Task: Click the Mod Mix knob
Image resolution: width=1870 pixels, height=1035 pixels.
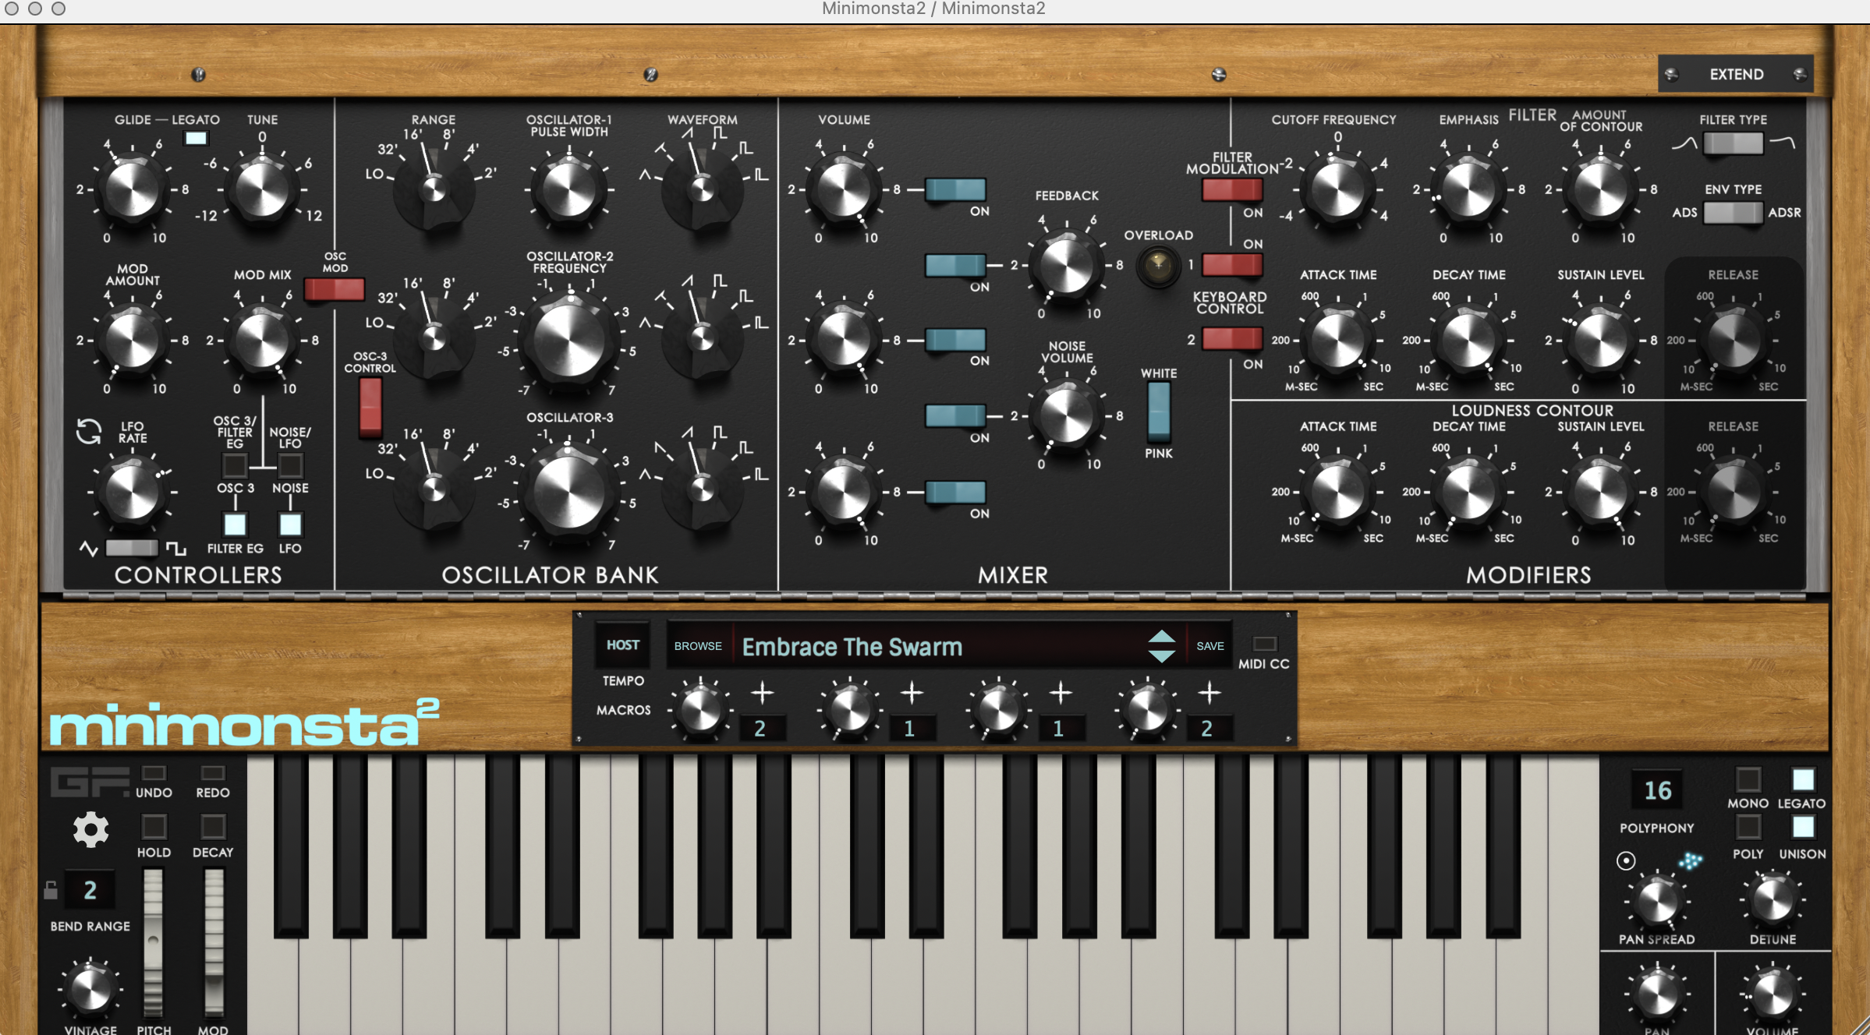Action: [262, 341]
